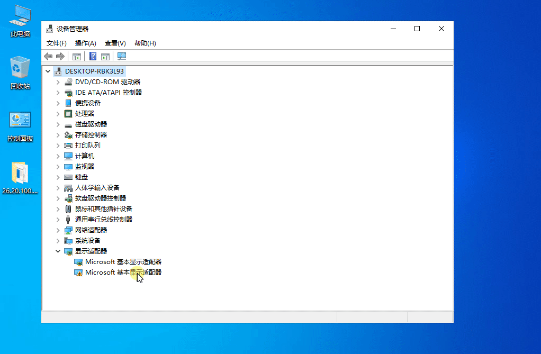Open the 文件(F) menu

coord(57,43)
